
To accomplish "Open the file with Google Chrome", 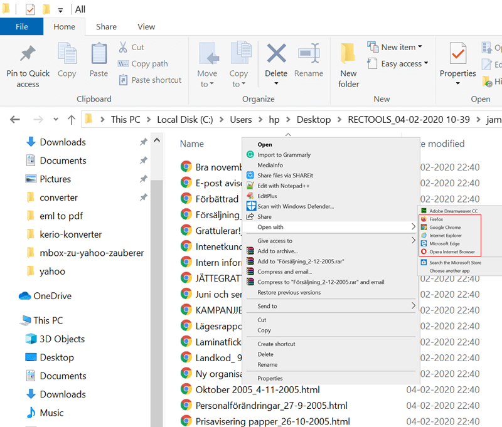I will pyautogui.click(x=445, y=227).
